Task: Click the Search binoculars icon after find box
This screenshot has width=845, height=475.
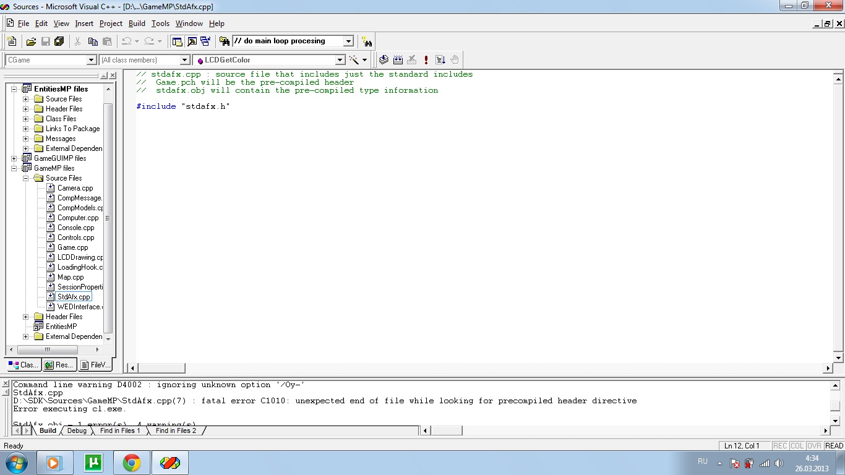Action: (x=367, y=41)
